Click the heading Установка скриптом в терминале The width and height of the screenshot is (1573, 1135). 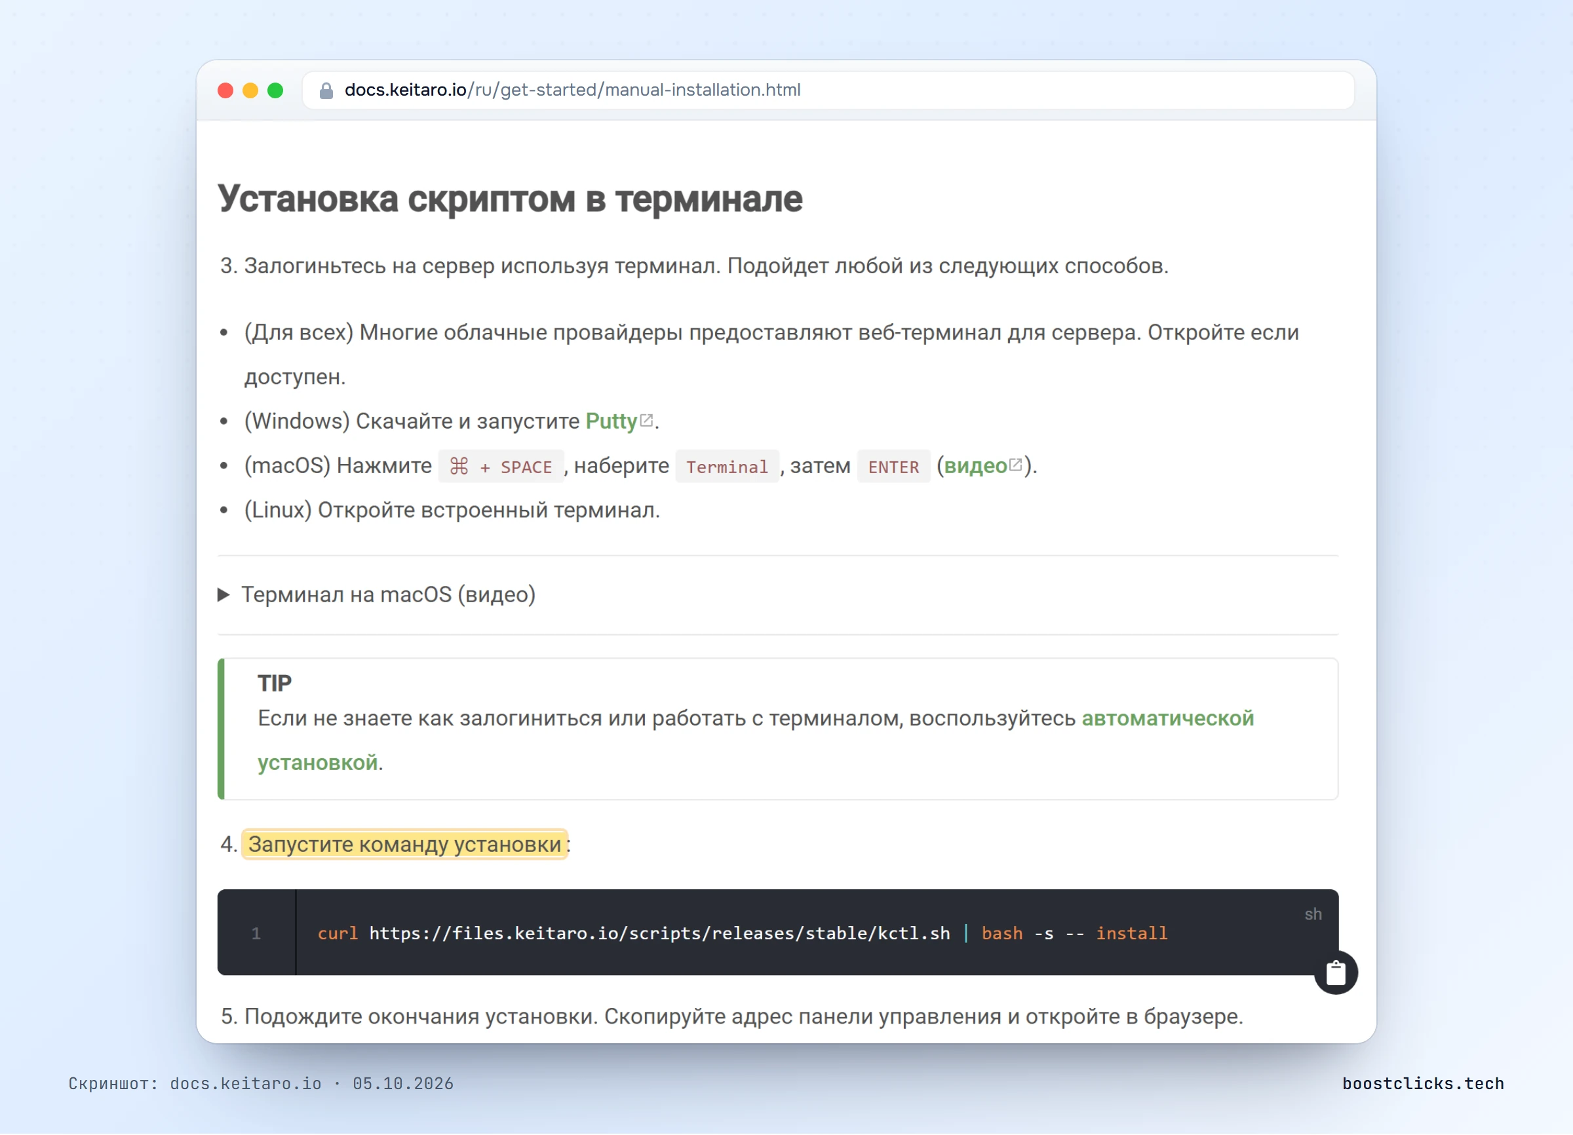click(511, 200)
